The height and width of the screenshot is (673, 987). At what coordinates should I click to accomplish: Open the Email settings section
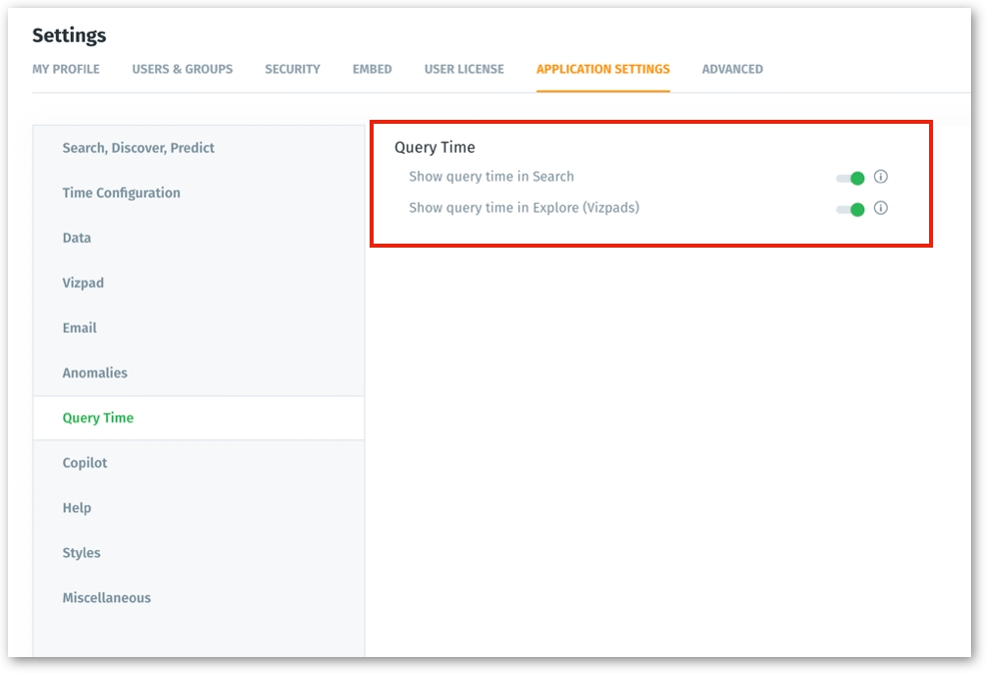click(79, 328)
